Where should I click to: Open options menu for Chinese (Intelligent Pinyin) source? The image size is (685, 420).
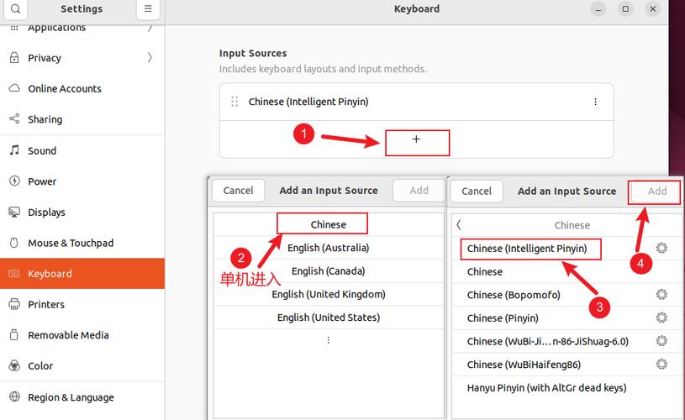point(595,102)
